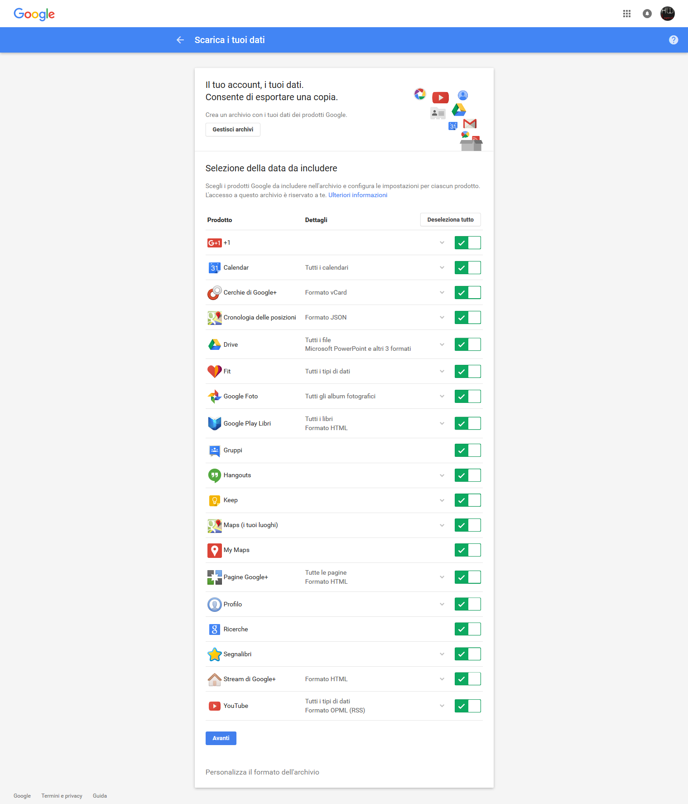Open the footer Guida link

pyautogui.click(x=100, y=796)
